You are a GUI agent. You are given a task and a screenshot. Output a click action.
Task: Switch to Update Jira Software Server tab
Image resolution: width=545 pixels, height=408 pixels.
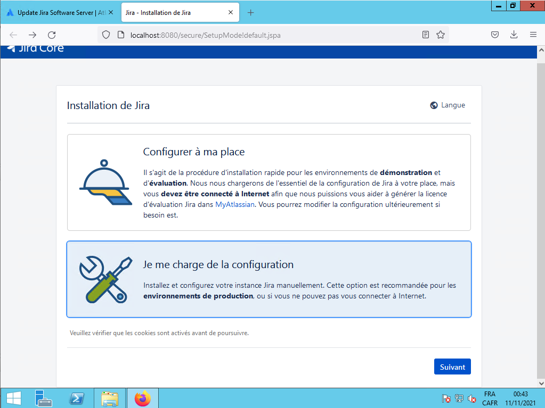click(60, 12)
